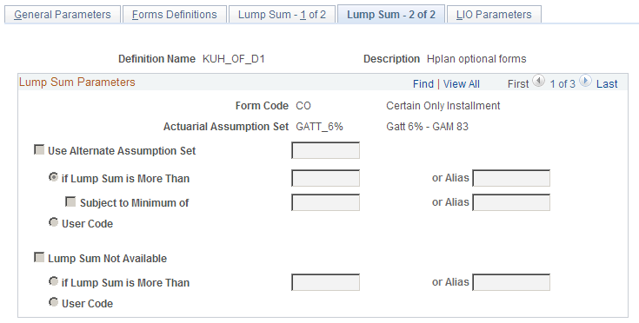Tick Subject to Minimum of checkbox
The image size is (639, 323).
click(70, 201)
